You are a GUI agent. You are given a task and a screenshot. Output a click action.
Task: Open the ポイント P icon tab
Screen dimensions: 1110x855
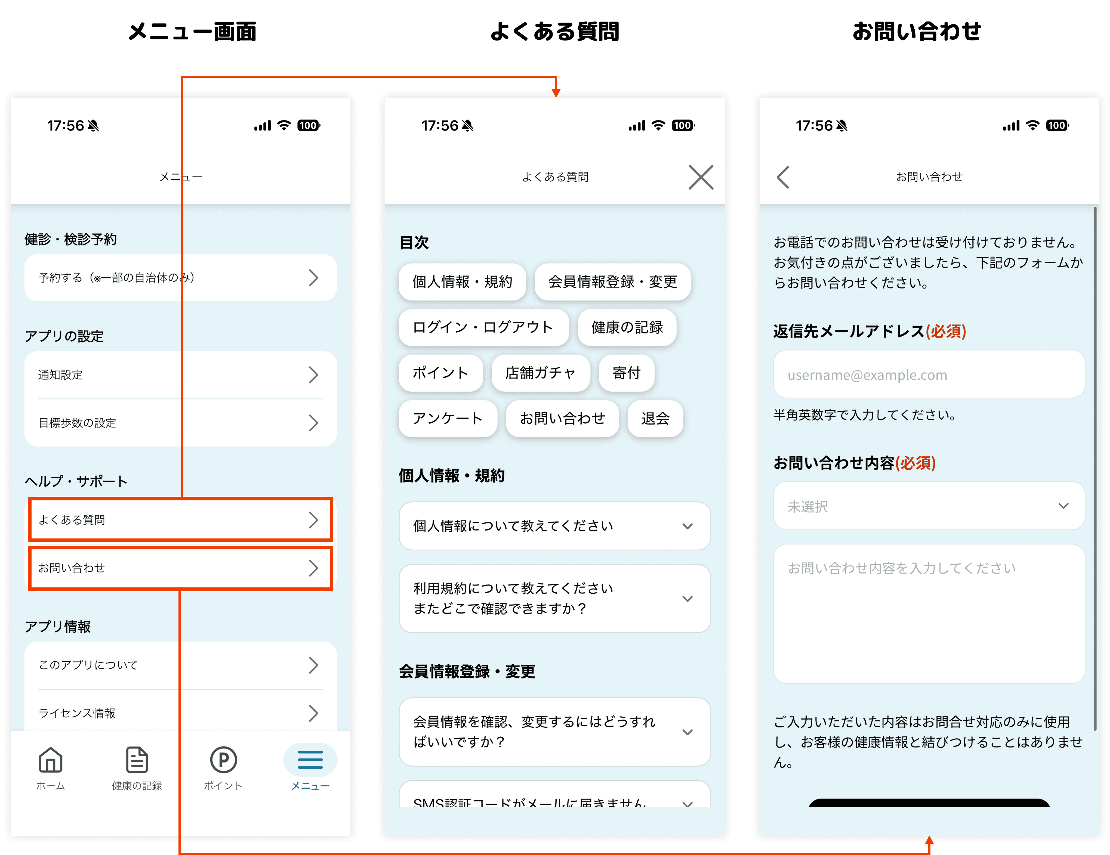coord(223,760)
